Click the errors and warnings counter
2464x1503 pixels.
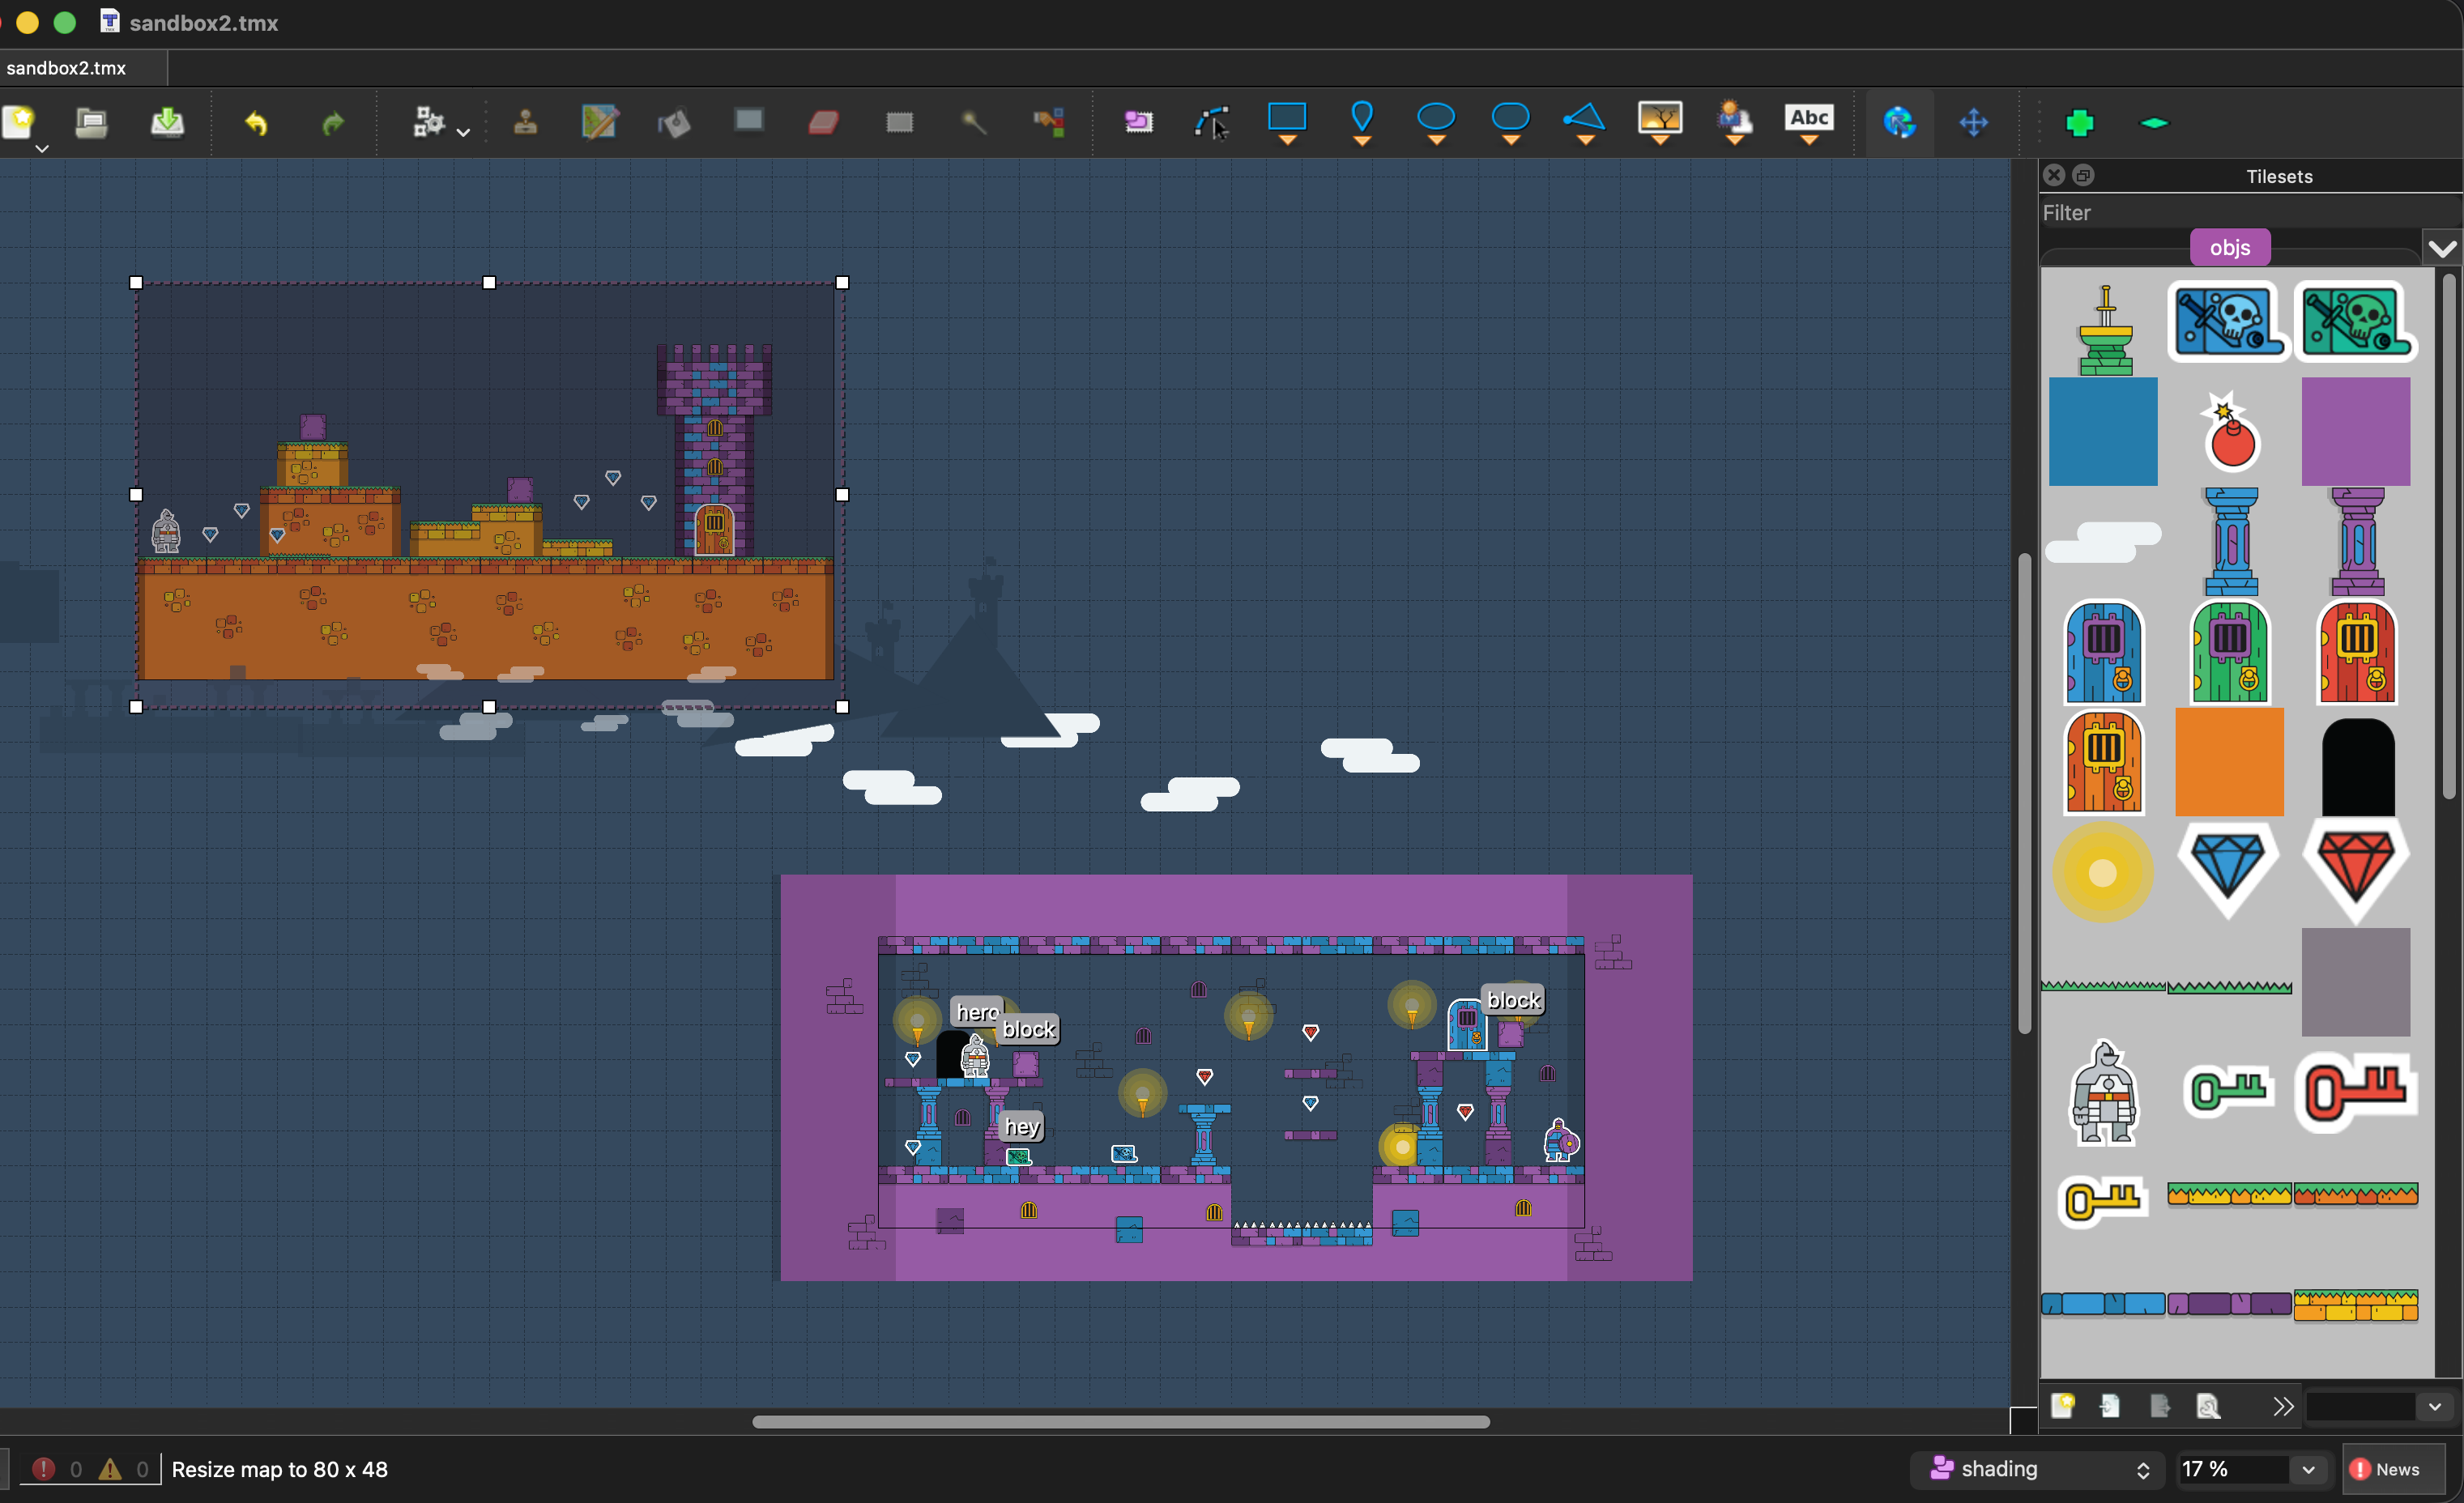click(90, 1469)
